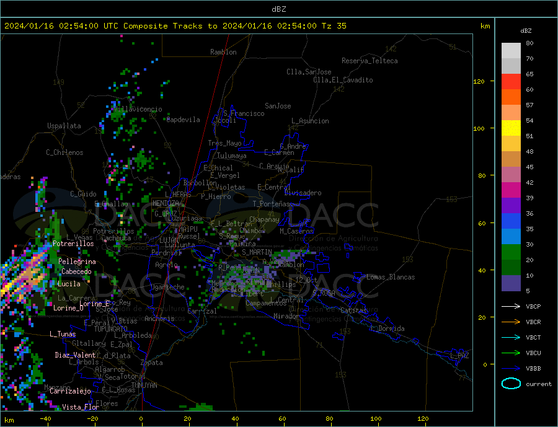Click the Lucila label
This screenshot has height=427, width=558.
pos(69,284)
